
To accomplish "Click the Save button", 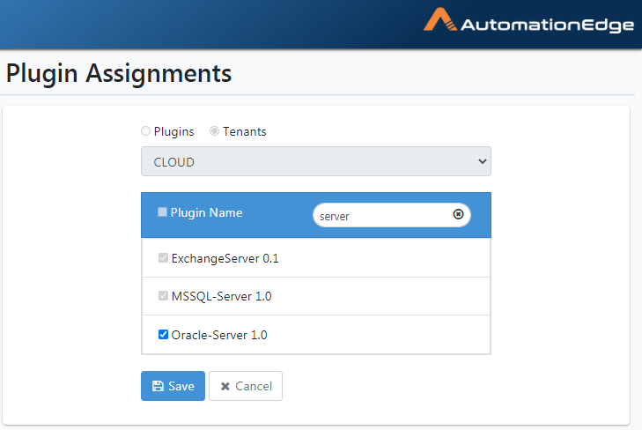I will click(173, 386).
